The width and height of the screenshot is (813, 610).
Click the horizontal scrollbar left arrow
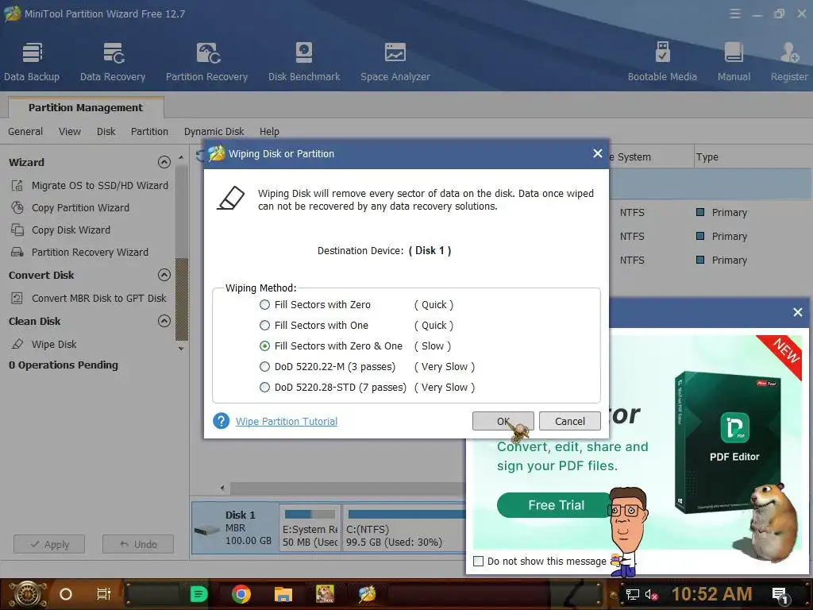click(222, 488)
